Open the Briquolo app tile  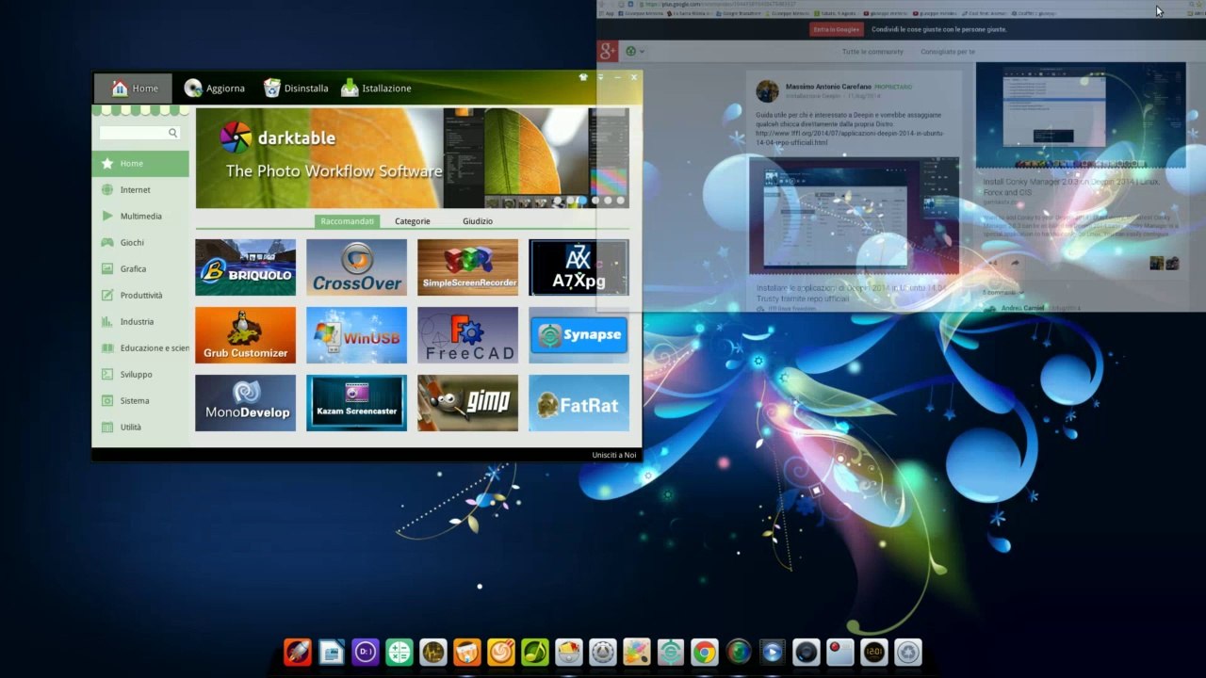pyautogui.click(x=245, y=267)
